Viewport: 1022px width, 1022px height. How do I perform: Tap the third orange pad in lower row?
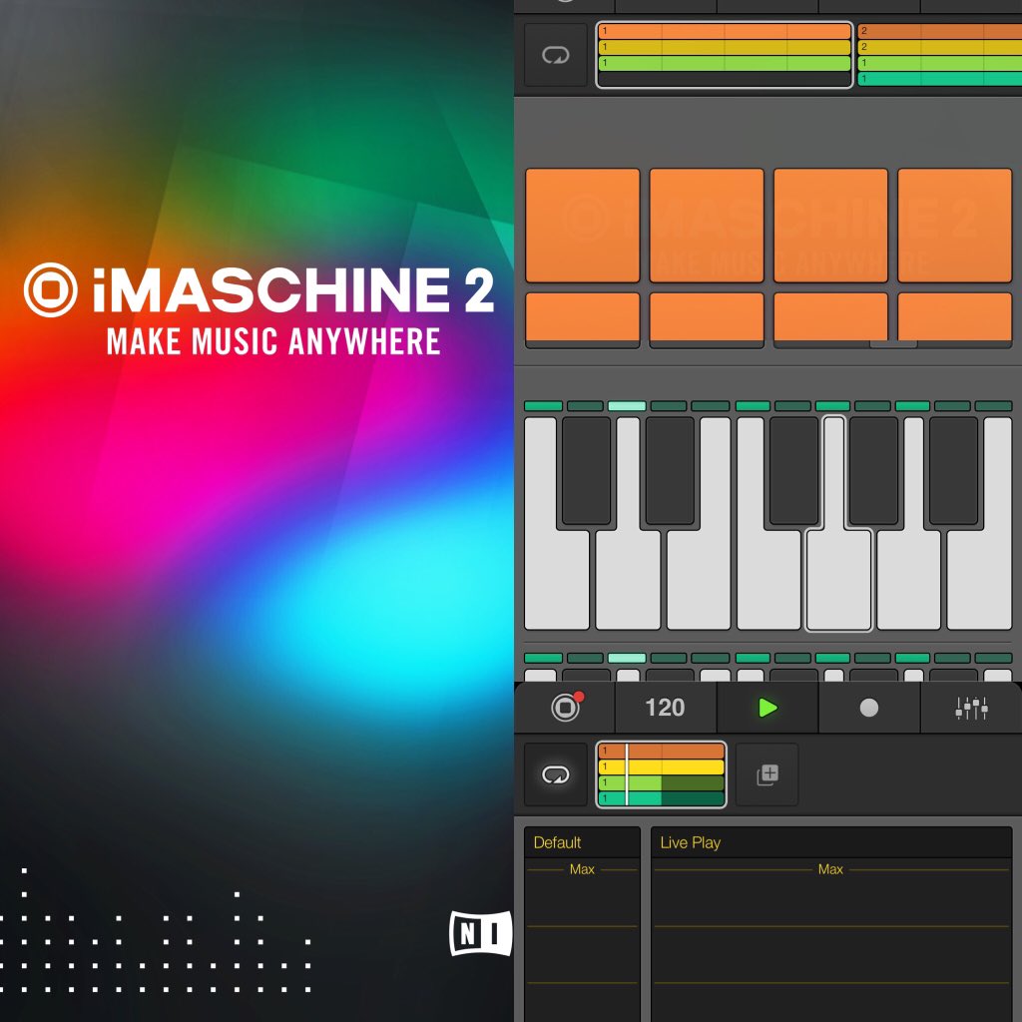click(830, 319)
